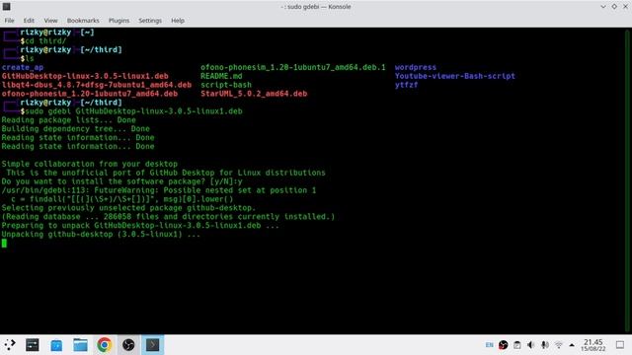Click 'Unpacking github-desktop (3.0.5-linux1)' line
632x355 pixels.
101,235
